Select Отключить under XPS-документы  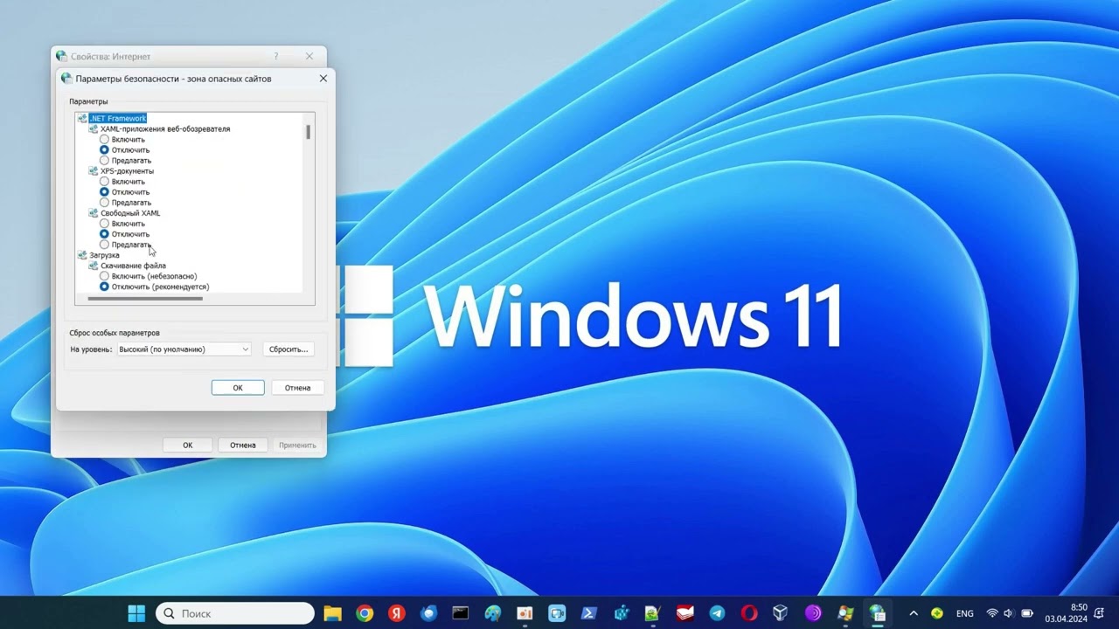[x=104, y=191]
